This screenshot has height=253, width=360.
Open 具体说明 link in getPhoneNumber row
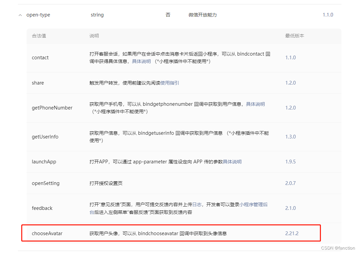[255, 104]
